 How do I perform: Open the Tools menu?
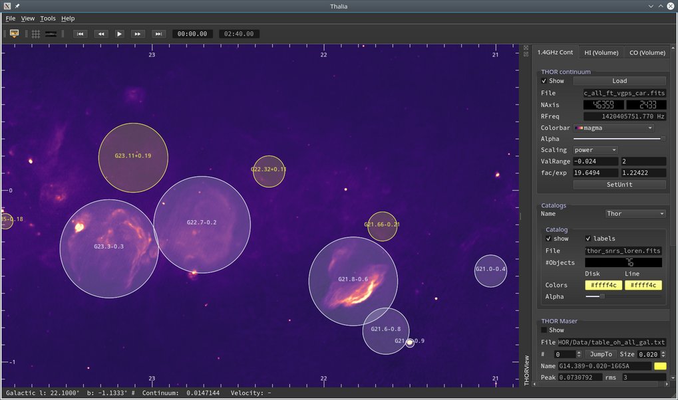tap(48, 19)
